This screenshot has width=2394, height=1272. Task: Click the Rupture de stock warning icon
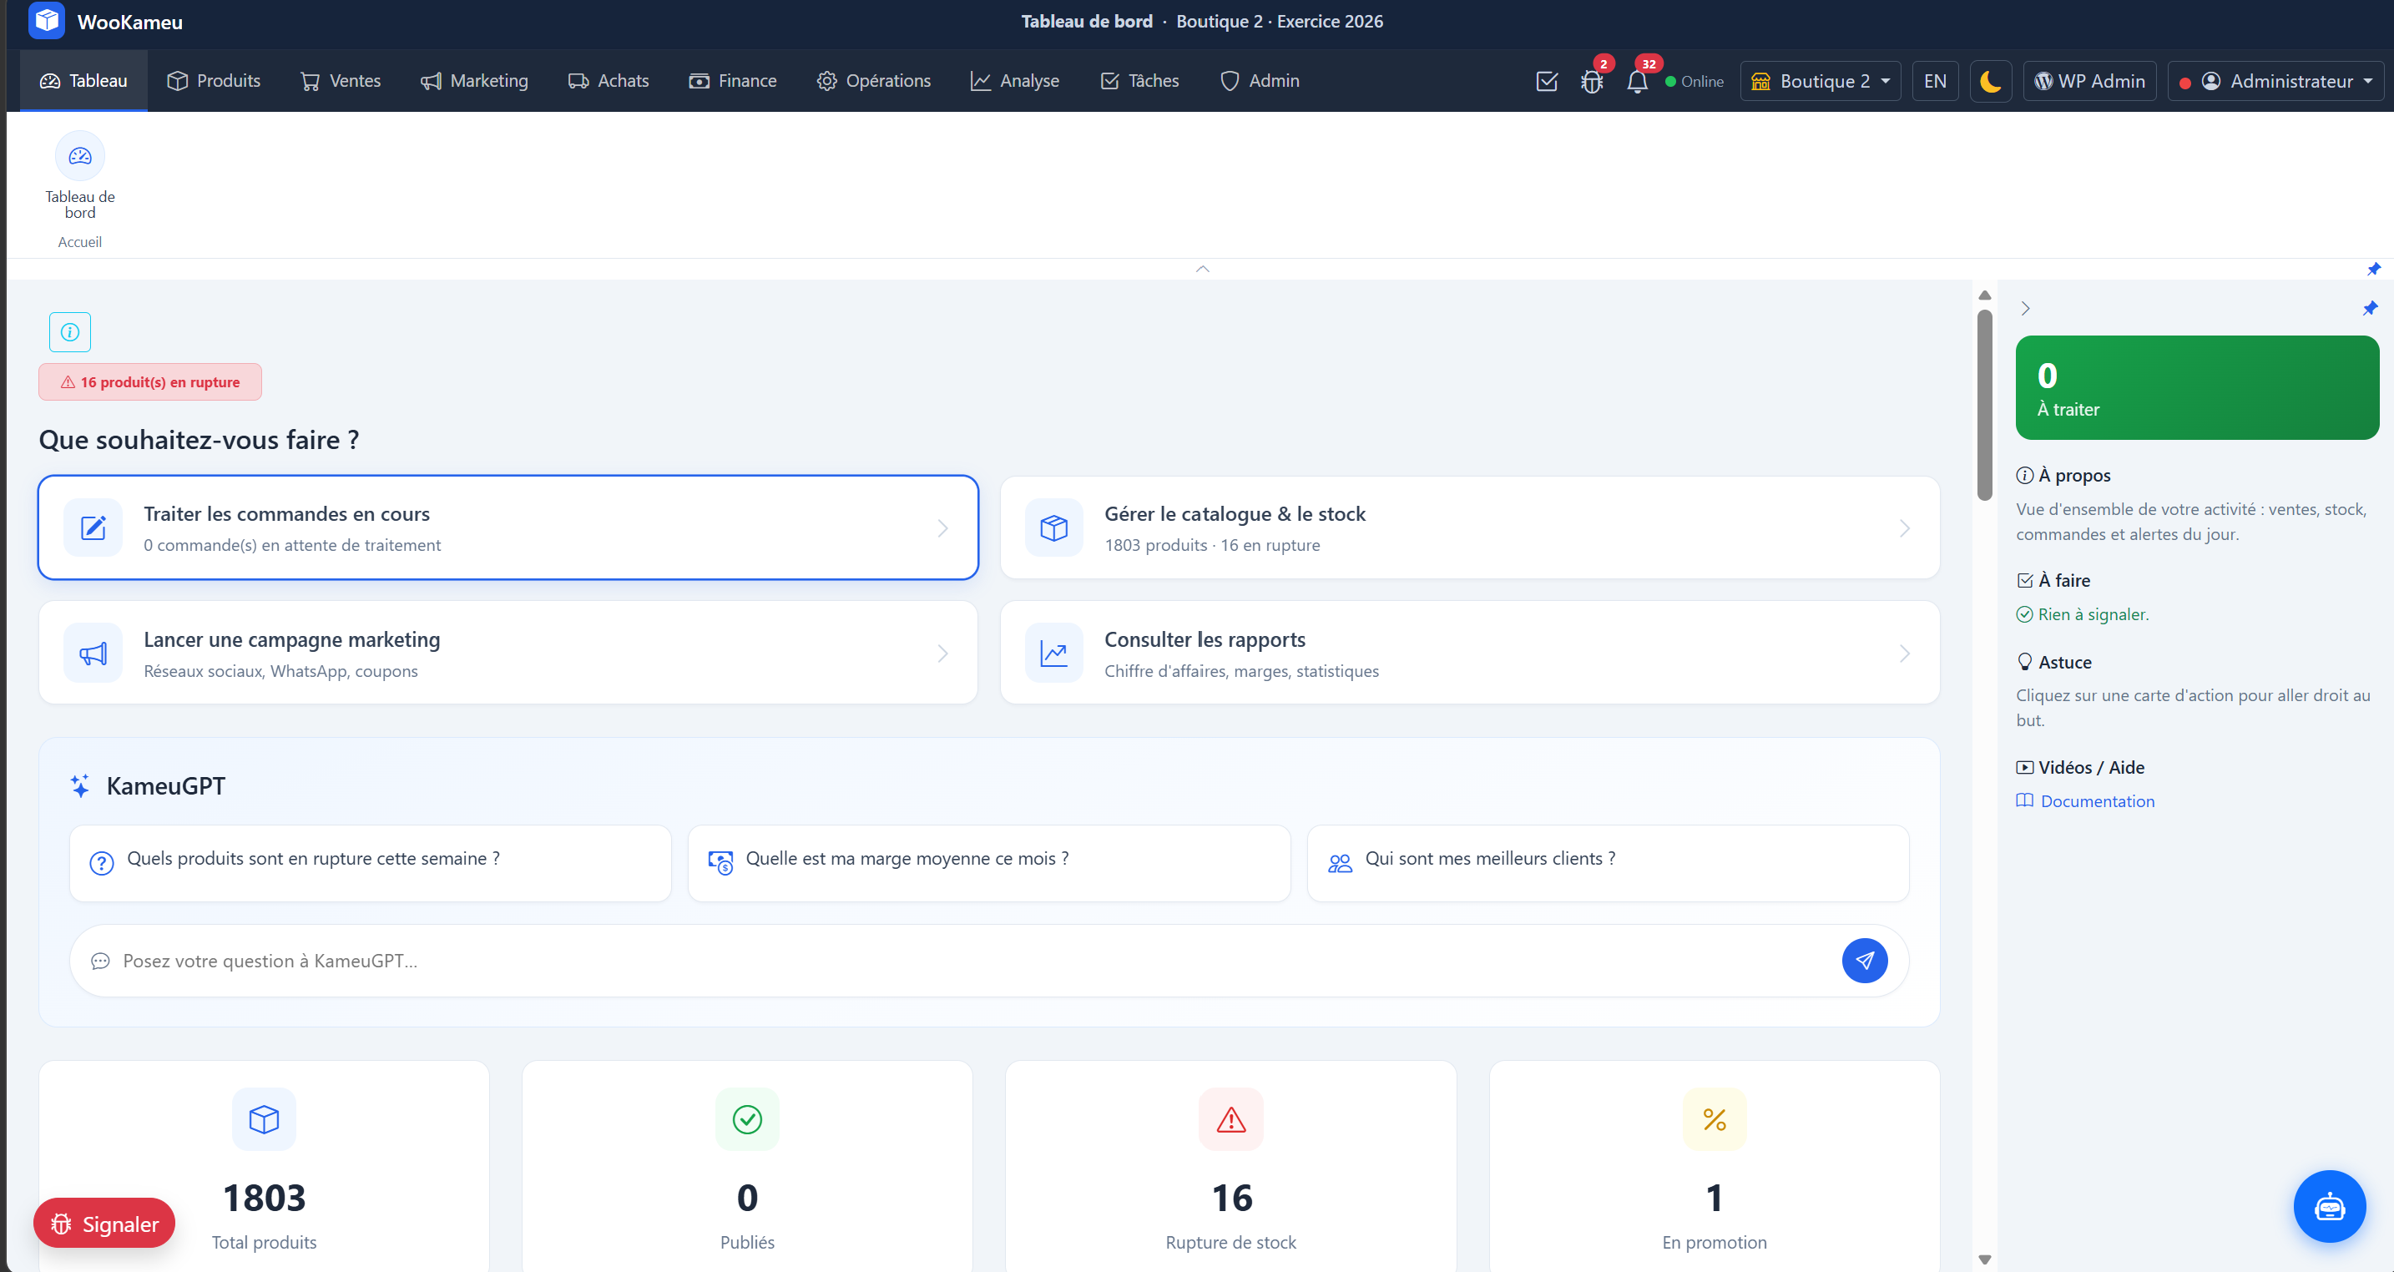(1231, 1118)
